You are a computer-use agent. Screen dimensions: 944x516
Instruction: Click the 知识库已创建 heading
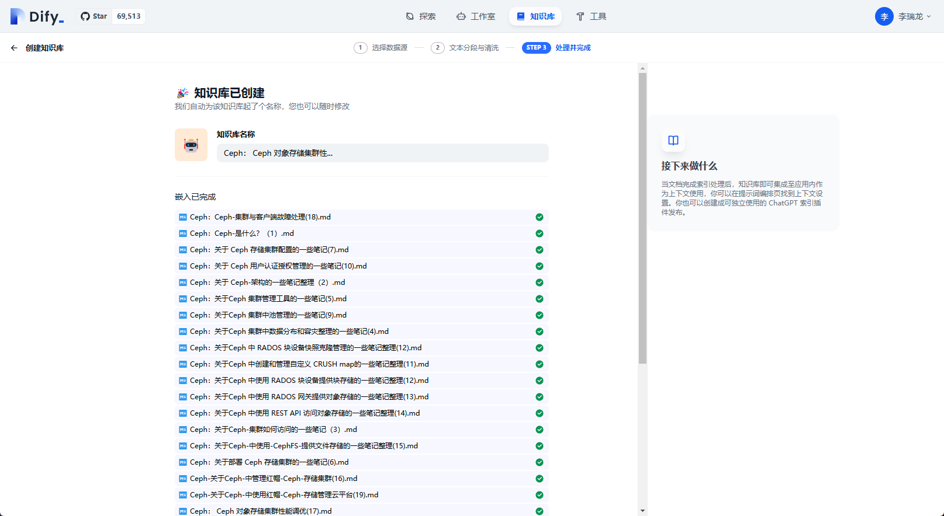pos(229,93)
